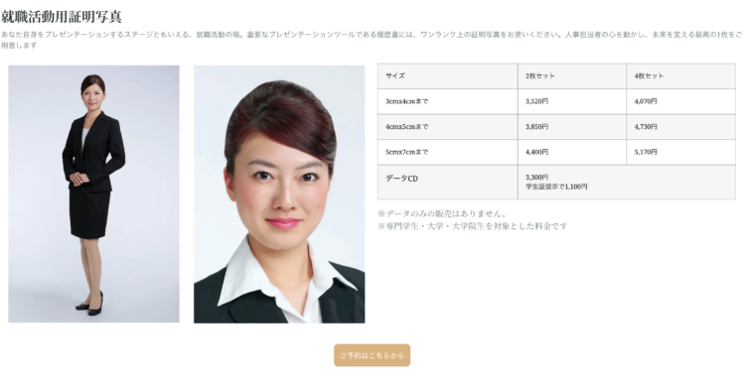Click the 4,730円 price cell
This screenshot has height=386, width=745.
coord(680,127)
